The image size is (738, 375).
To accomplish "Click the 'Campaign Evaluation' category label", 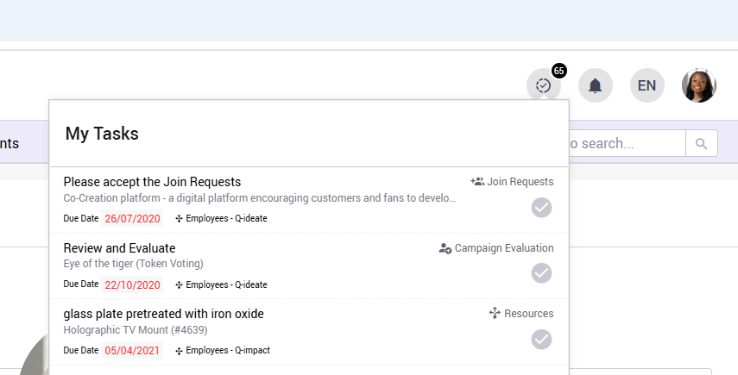I will click(x=504, y=248).
